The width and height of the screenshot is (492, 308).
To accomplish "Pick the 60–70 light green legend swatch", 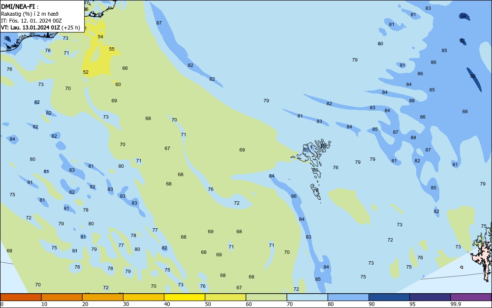I will tap(266, 297).
